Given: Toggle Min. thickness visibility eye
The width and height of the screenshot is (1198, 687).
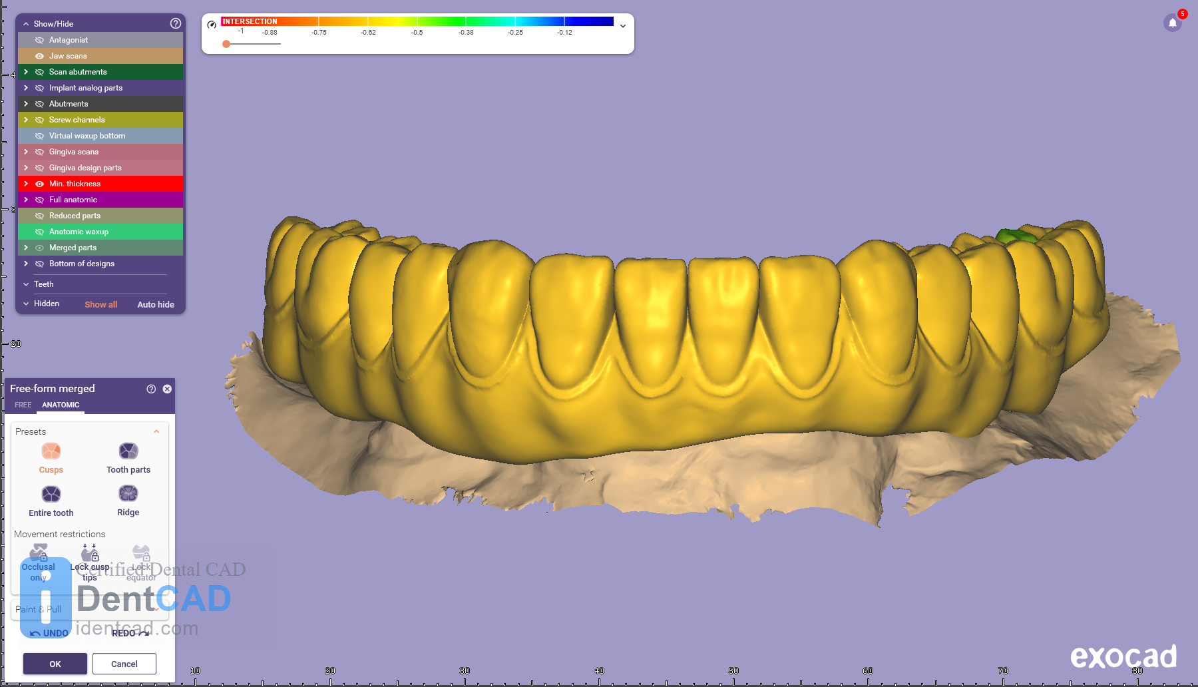Looking at the screenshot, I should pos(39,184).
